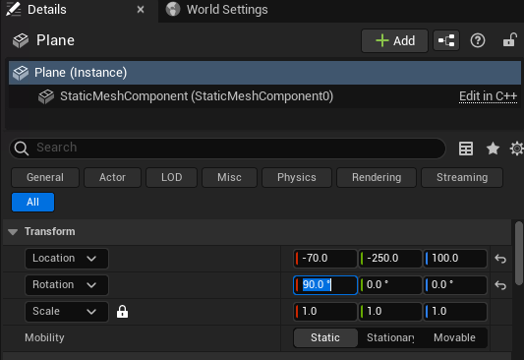
Task: Select StaticMeshComponent0 row
Action: tap(264, 96)
